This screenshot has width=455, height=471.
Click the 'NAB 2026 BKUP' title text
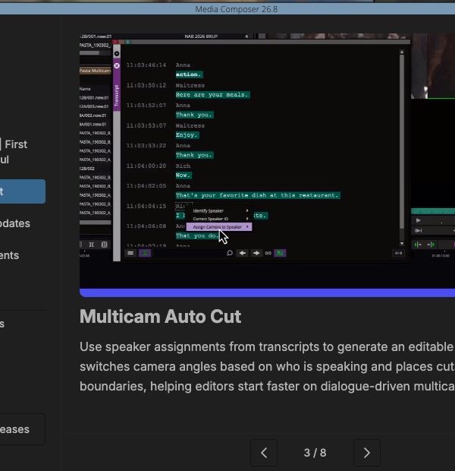click(x=201, y=36)
